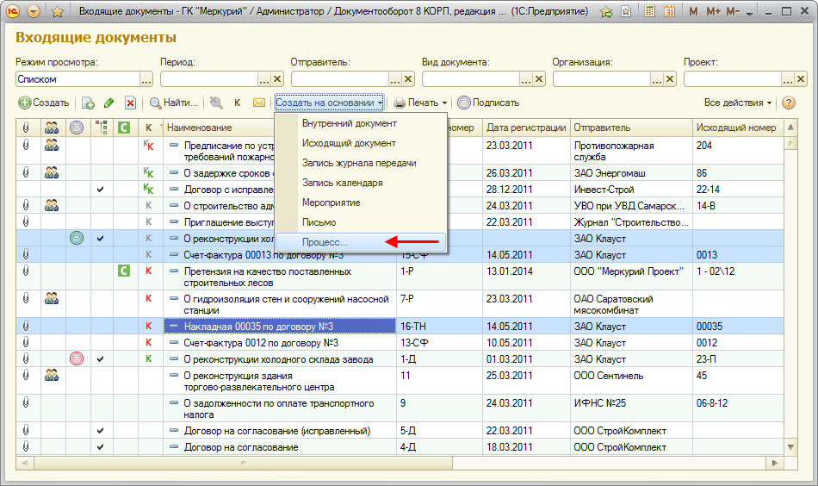Click the favorites star icon in title bar
The height and width of the screenshot is (486, 818).
pos(57,12)
